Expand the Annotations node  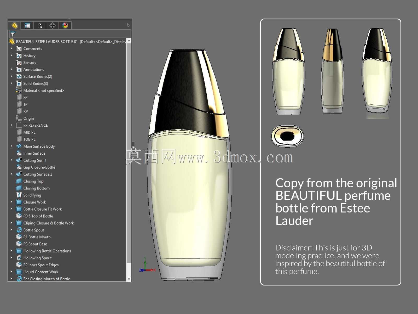(11, 69)
